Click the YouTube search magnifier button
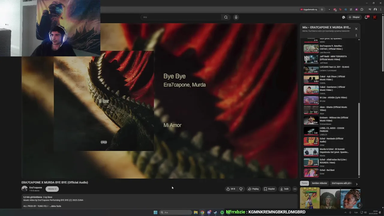 tap(226, 17)
